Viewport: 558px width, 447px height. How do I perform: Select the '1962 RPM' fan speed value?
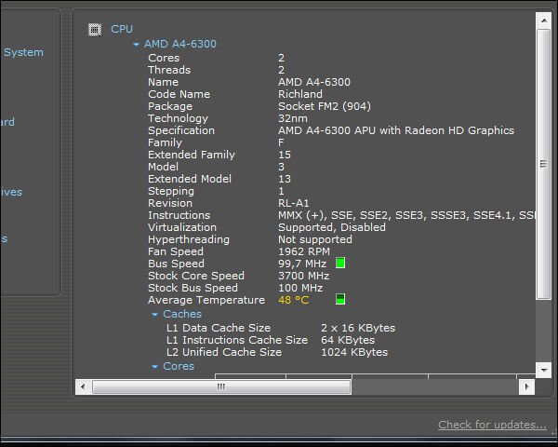pyautogui.click(x=304, y=251)
